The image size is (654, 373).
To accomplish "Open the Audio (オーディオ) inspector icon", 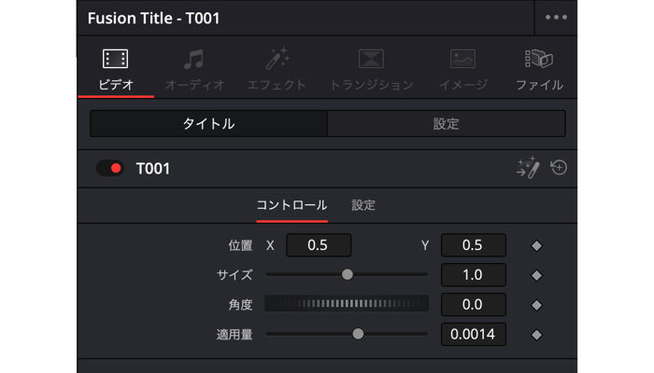I will [x=194, y=59].
